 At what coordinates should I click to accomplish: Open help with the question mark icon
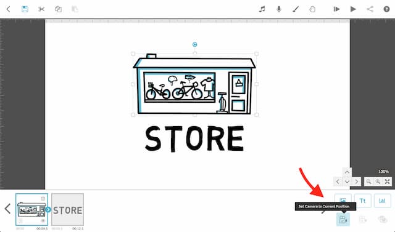click(386, 9)
